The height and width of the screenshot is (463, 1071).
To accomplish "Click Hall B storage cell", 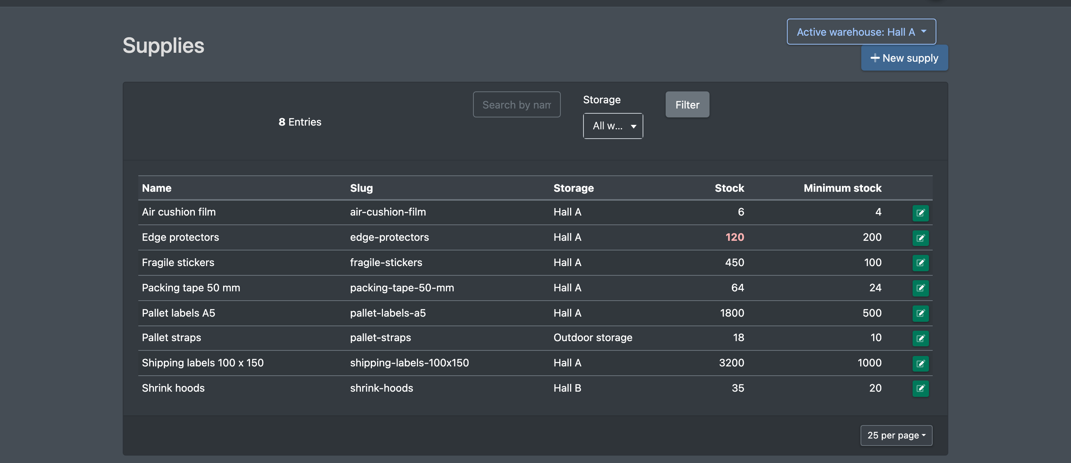I will [567, 388].
